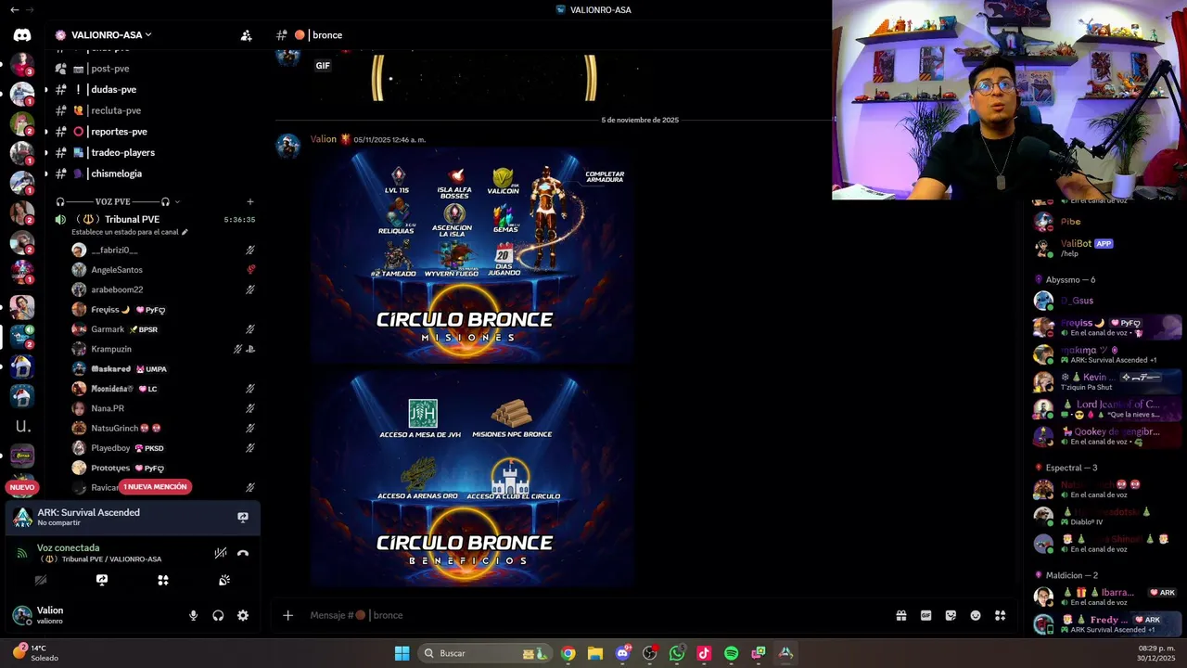Click the Valion message author name
Image resolution: width=1187 pixels, height=668 pixels.
click(324, 139)
